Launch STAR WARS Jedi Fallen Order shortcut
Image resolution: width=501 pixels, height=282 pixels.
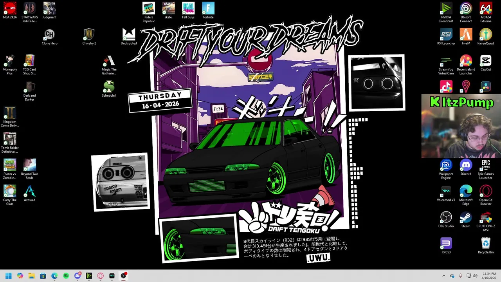click(30, 13)
